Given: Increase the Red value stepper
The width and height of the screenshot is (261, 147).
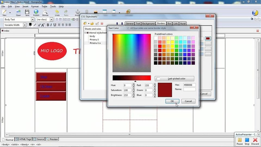Looking at the screenshot, I should [155, 84].
